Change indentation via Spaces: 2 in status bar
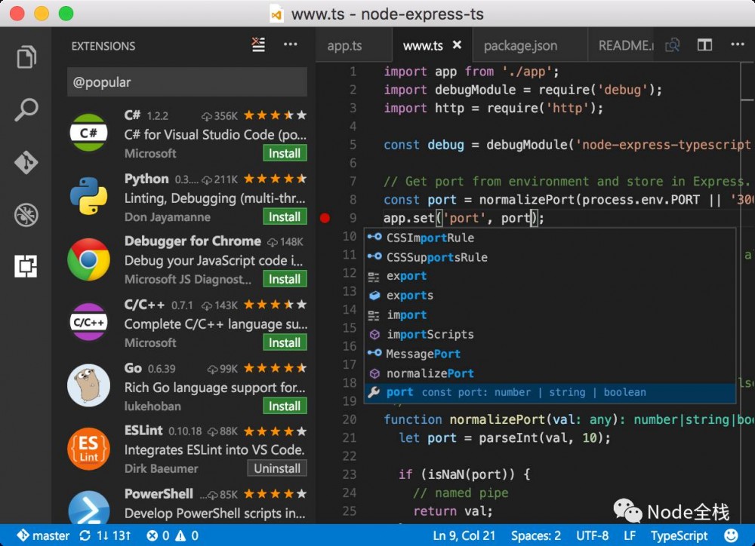The height and width of the screenshot is (546, 755). [x=535, y=535]
